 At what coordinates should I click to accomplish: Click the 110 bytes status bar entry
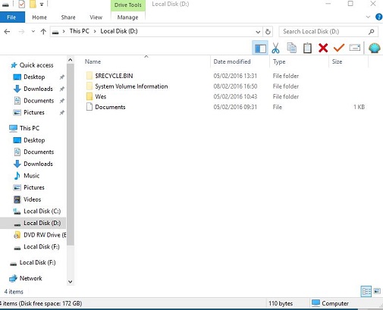point(281,303)
